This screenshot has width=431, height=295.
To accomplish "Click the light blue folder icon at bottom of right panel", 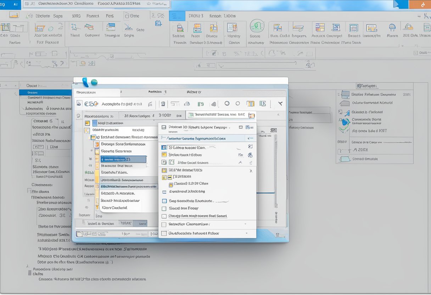I will pyautogui.click(x=345, y=159).
